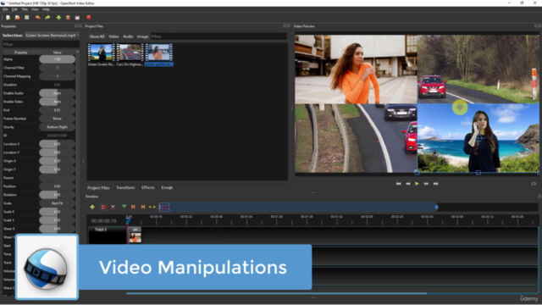Click the Undo arrow icon
542x305 pixels.
pyautogui.click(x=37, y=17)
